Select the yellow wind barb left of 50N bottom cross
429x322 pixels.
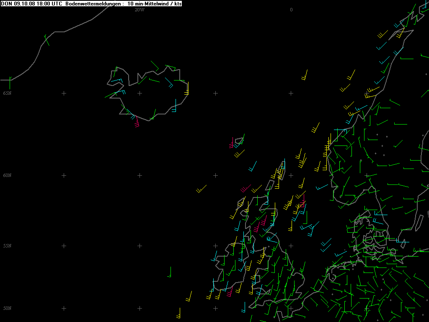click(x=179, y=313)
